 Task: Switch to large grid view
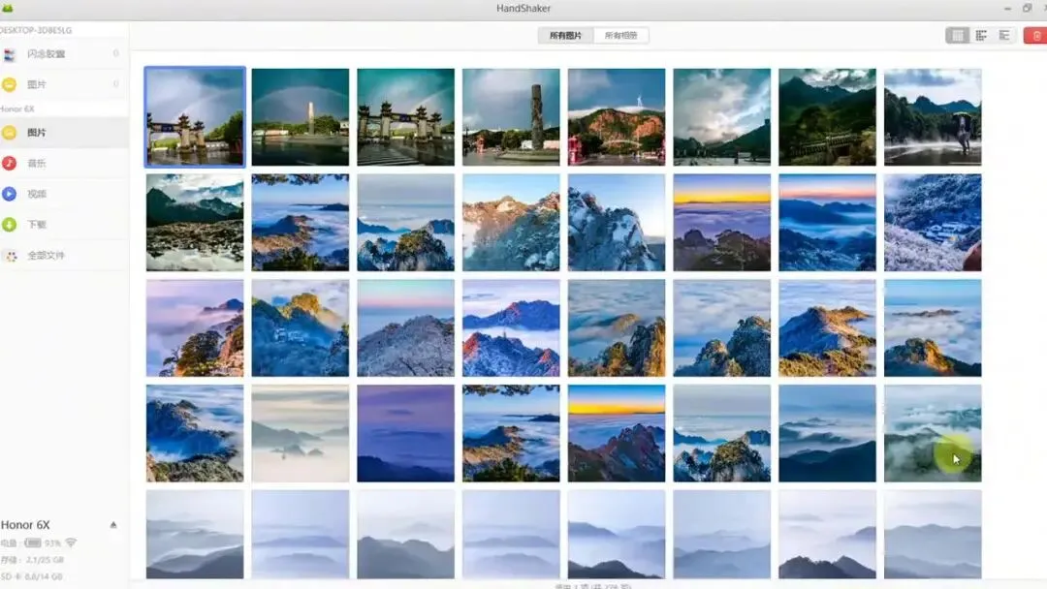[958, 35]
